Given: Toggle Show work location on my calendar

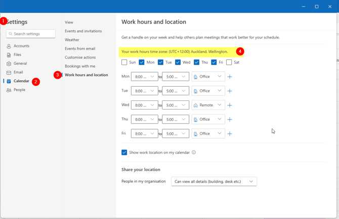Looking at the screenshot, I should [124, 152].
